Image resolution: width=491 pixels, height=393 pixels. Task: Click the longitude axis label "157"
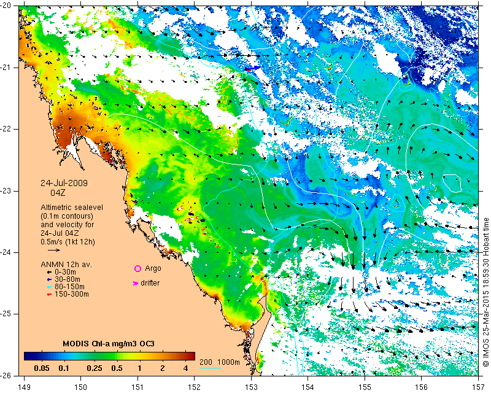click(479, 387)
